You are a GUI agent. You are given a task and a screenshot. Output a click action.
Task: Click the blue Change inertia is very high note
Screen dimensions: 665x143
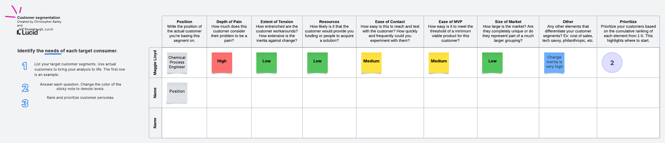[x=554, y=62]
